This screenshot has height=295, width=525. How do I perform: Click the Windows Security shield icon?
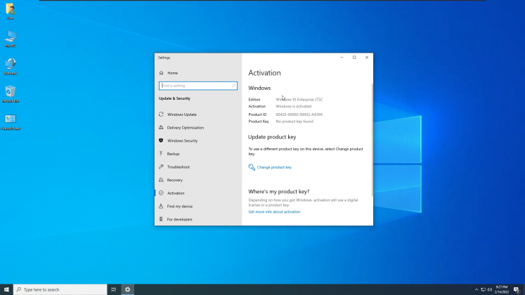[x=161, y=140]
